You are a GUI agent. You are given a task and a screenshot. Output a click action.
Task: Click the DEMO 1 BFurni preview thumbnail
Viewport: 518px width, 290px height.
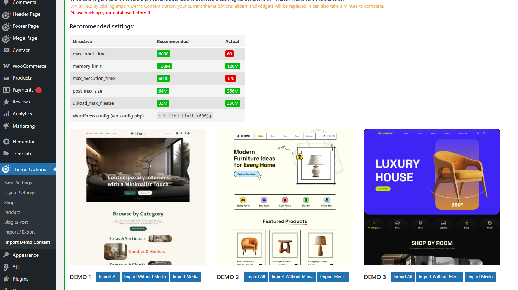(138, 197)
